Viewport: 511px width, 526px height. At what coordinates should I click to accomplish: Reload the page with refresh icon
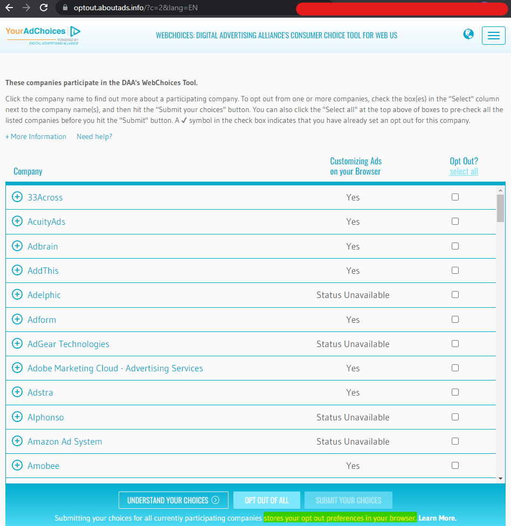pos(44,8)
